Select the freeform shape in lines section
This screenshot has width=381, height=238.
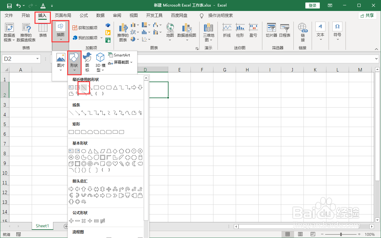(x=134, y=113)
